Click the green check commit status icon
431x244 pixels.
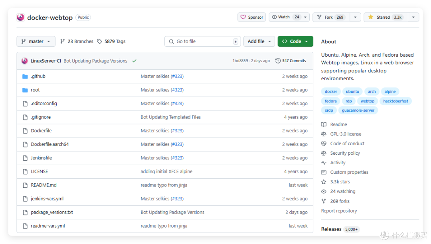tap(134, 61)
